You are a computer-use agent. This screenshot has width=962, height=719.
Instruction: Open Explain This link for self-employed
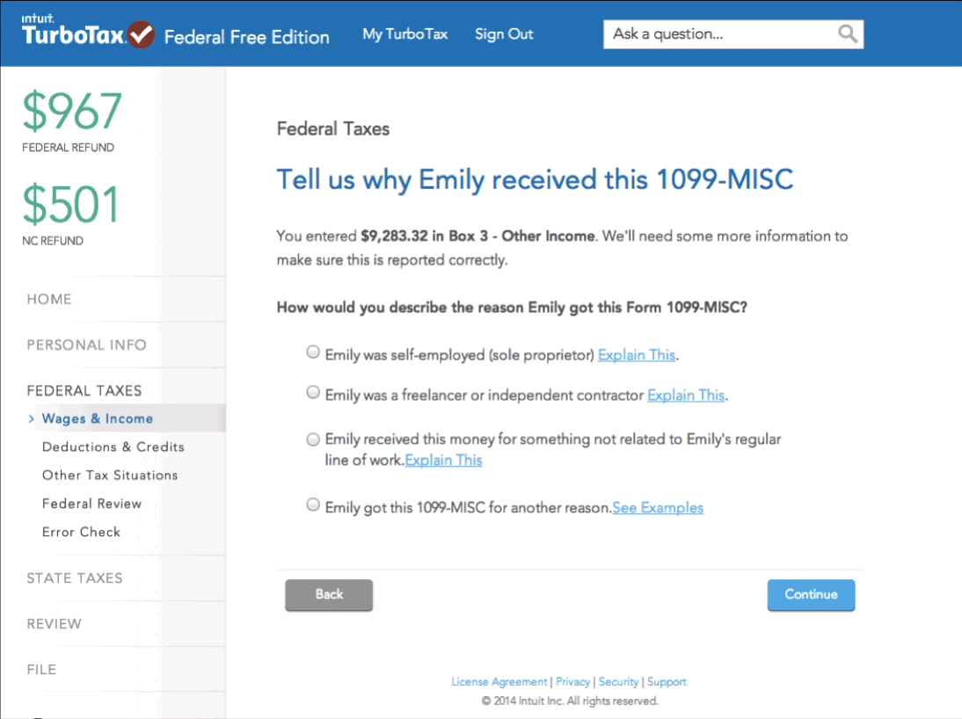[637, 355]
